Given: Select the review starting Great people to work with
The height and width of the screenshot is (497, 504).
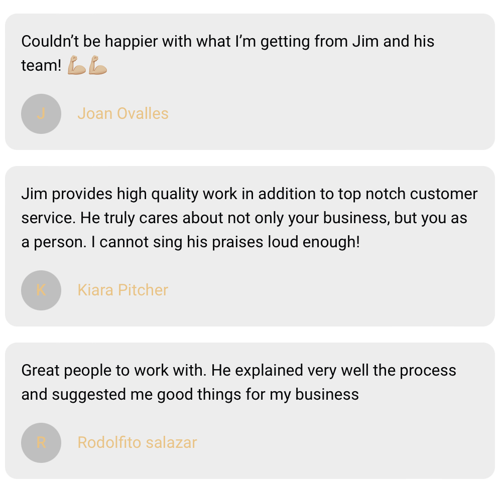Looking at the screenshot, I should (x=239, y=382).
